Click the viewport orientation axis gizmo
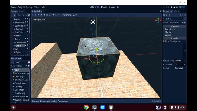Image resolution: width=197 pixels, height=111 pixels. click(158, 20)
